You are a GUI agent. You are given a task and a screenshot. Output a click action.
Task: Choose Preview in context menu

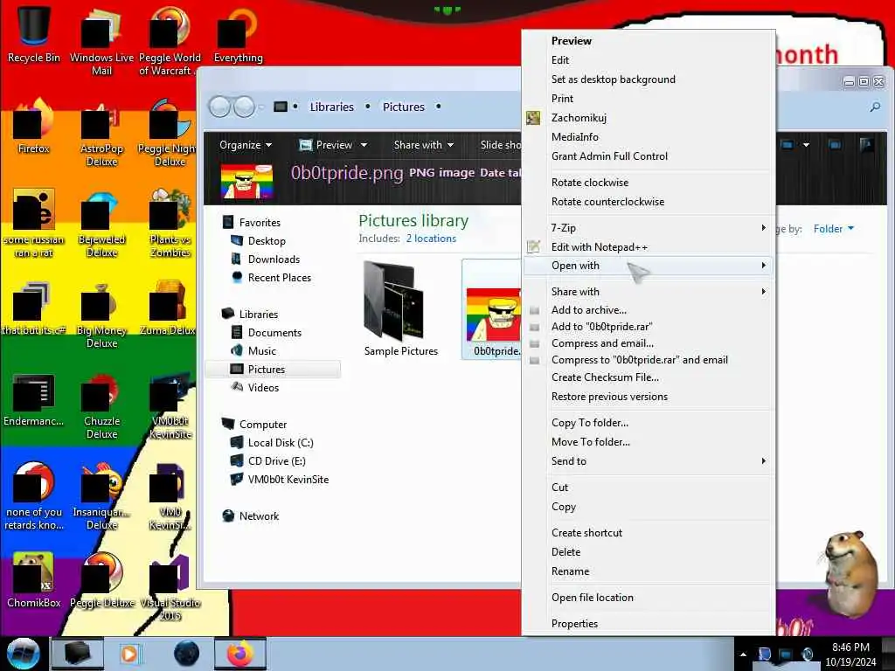tap(649, 40)
